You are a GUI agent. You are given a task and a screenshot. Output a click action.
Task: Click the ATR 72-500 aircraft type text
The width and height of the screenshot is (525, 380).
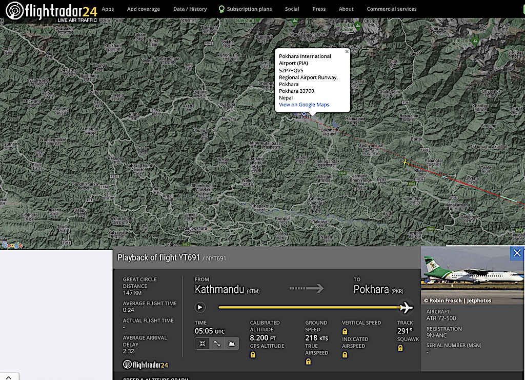pos(441,318)
